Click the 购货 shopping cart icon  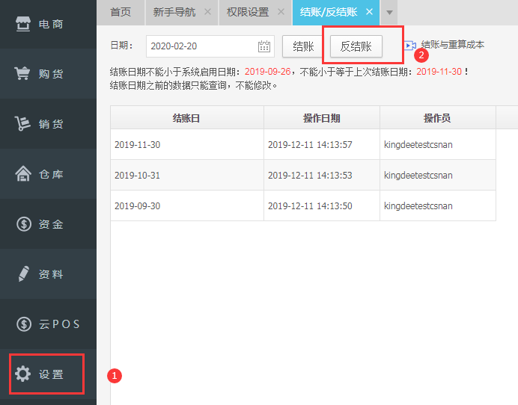coord(23,74)
